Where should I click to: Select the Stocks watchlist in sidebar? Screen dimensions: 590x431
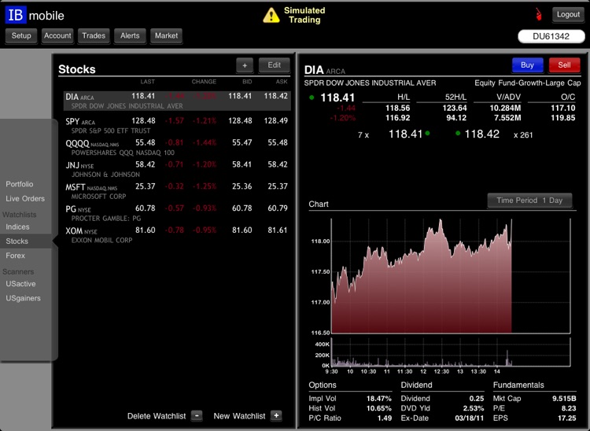pos(26,241)
